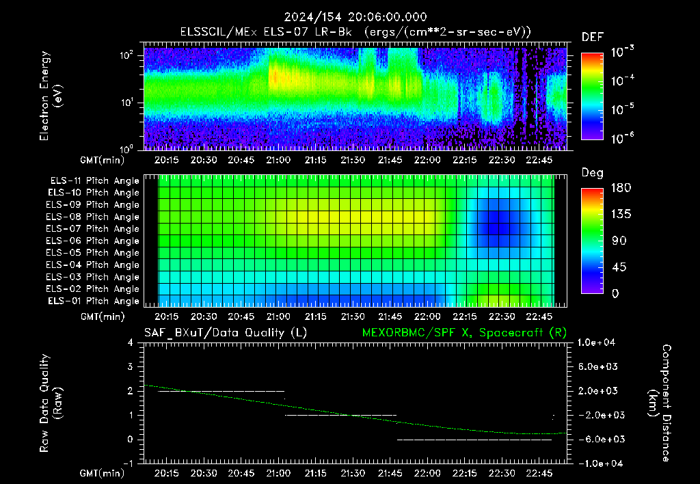Click the 2.0e+03 right axis tick label
Screen dimensions: 700x484
click(598, 391)
